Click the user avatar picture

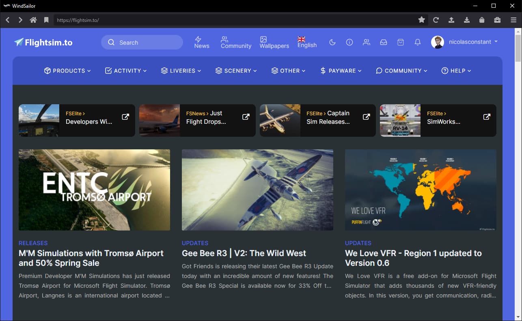[438, 42]
